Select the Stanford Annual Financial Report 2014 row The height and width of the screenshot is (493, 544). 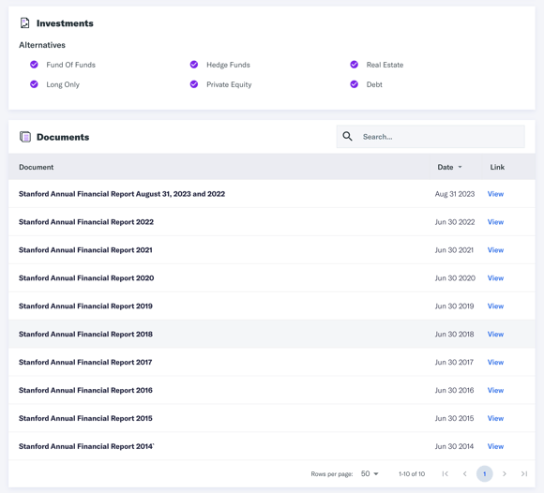click(x=272, y=446)
